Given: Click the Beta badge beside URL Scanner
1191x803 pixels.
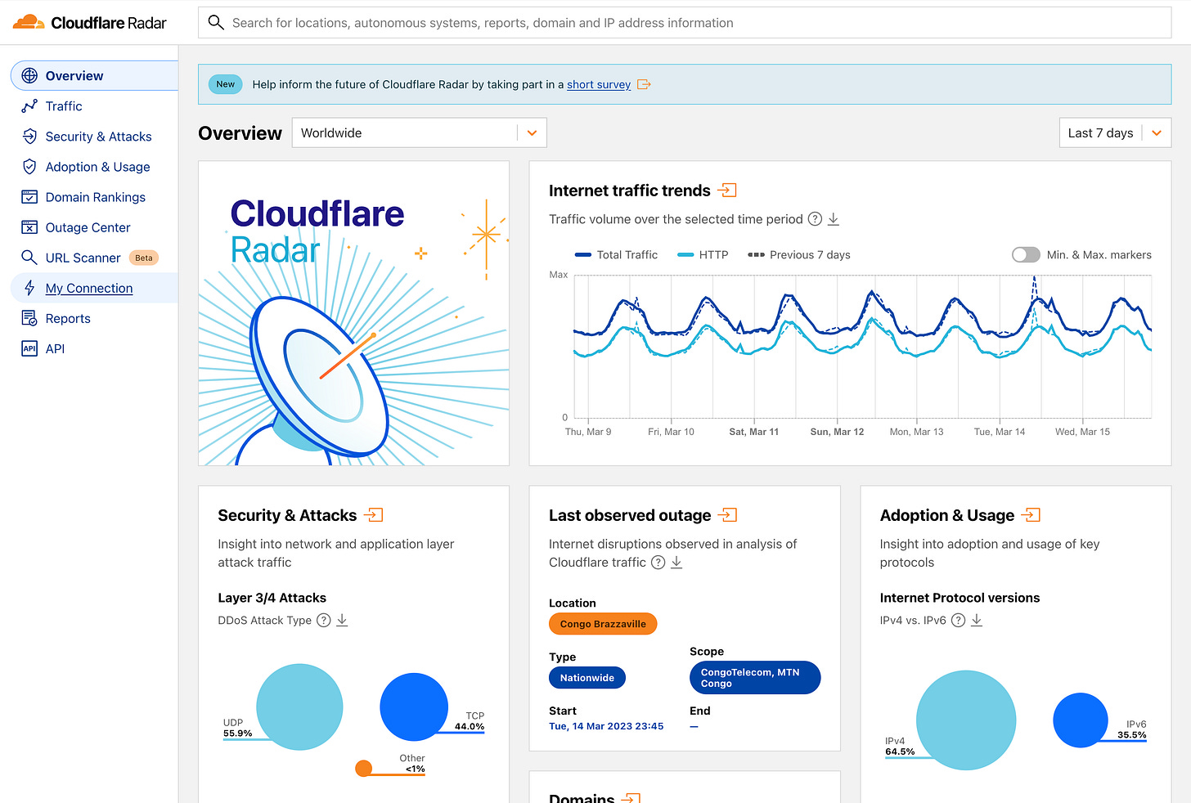Looking at the screenshot, I should (144, 258).
